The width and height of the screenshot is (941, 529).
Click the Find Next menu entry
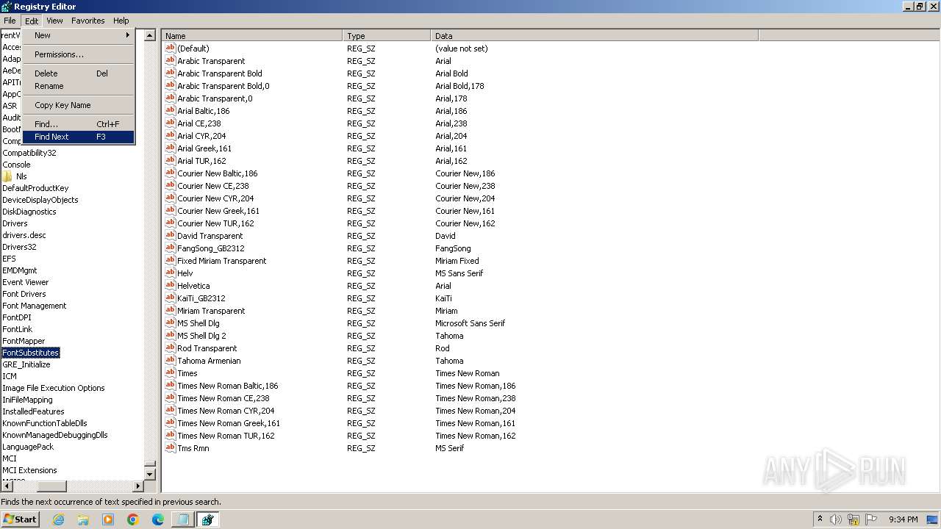(78, 137)
